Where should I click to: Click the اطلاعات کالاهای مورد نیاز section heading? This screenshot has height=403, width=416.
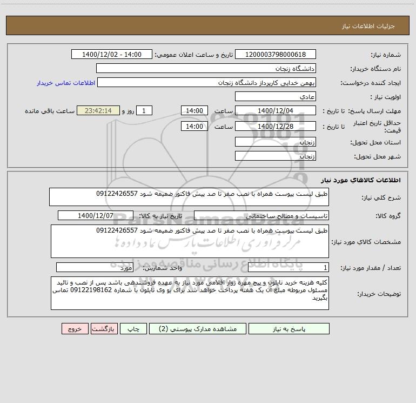[x=360, y=180]
